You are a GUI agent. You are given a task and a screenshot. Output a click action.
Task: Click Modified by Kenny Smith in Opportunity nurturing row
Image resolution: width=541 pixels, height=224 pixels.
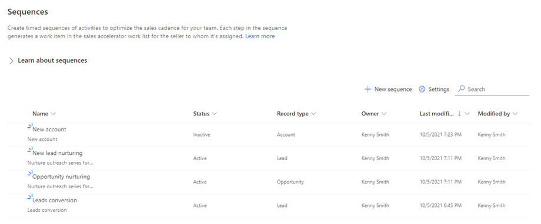(492, 182)
